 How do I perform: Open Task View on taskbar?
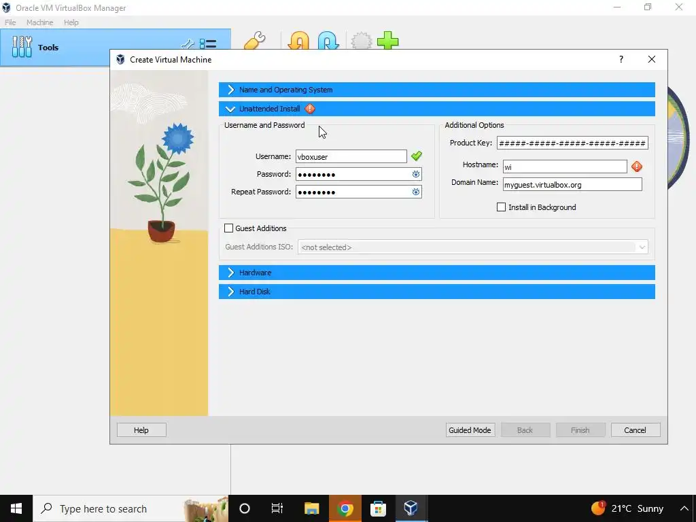click(277, 508)
